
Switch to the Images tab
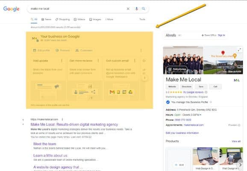[95, 19]
